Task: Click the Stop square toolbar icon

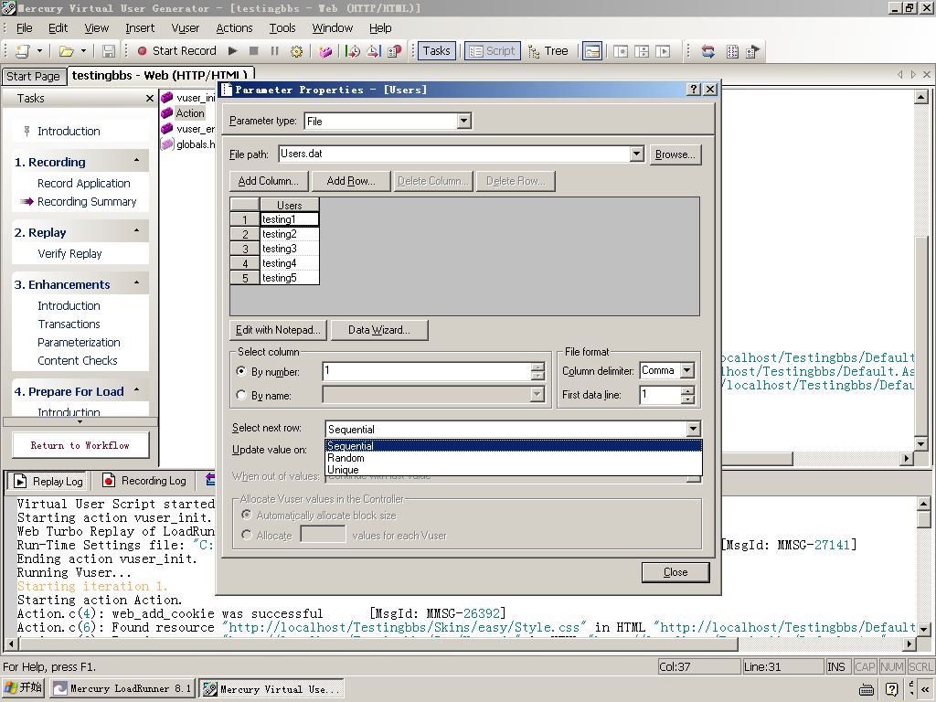Action: click(x=254, y=51)
